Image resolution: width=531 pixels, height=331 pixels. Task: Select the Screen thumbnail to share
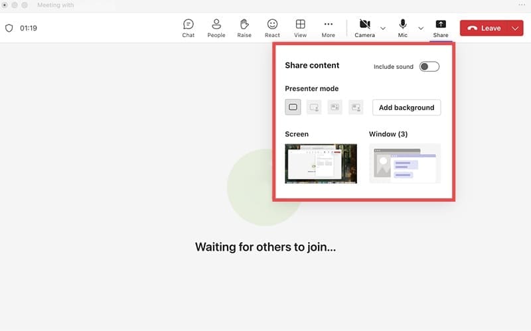tap(321, 163)
